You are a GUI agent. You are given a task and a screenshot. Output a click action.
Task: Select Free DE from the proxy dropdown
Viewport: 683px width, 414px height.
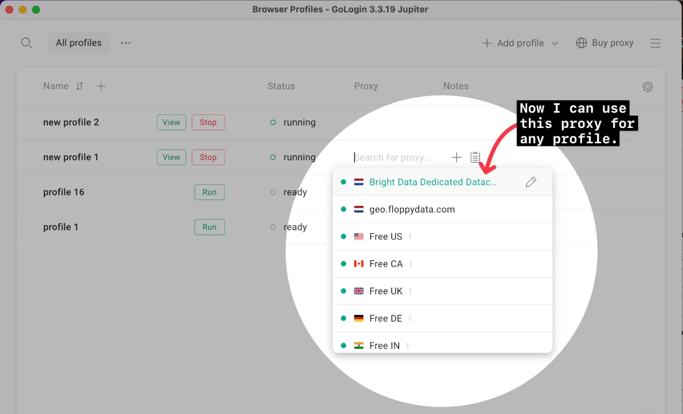385,318
